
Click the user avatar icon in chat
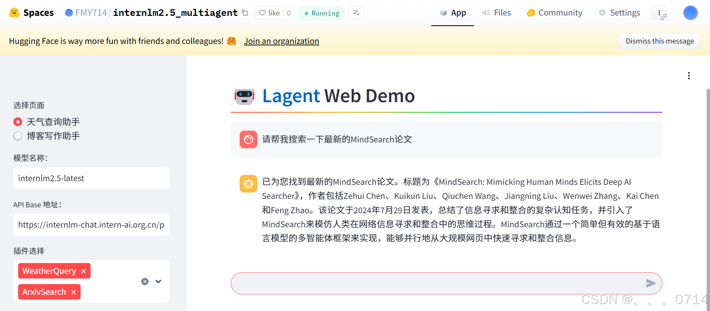click(248, 139)
